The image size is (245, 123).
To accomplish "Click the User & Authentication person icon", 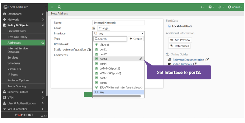I will coord(4,103).
